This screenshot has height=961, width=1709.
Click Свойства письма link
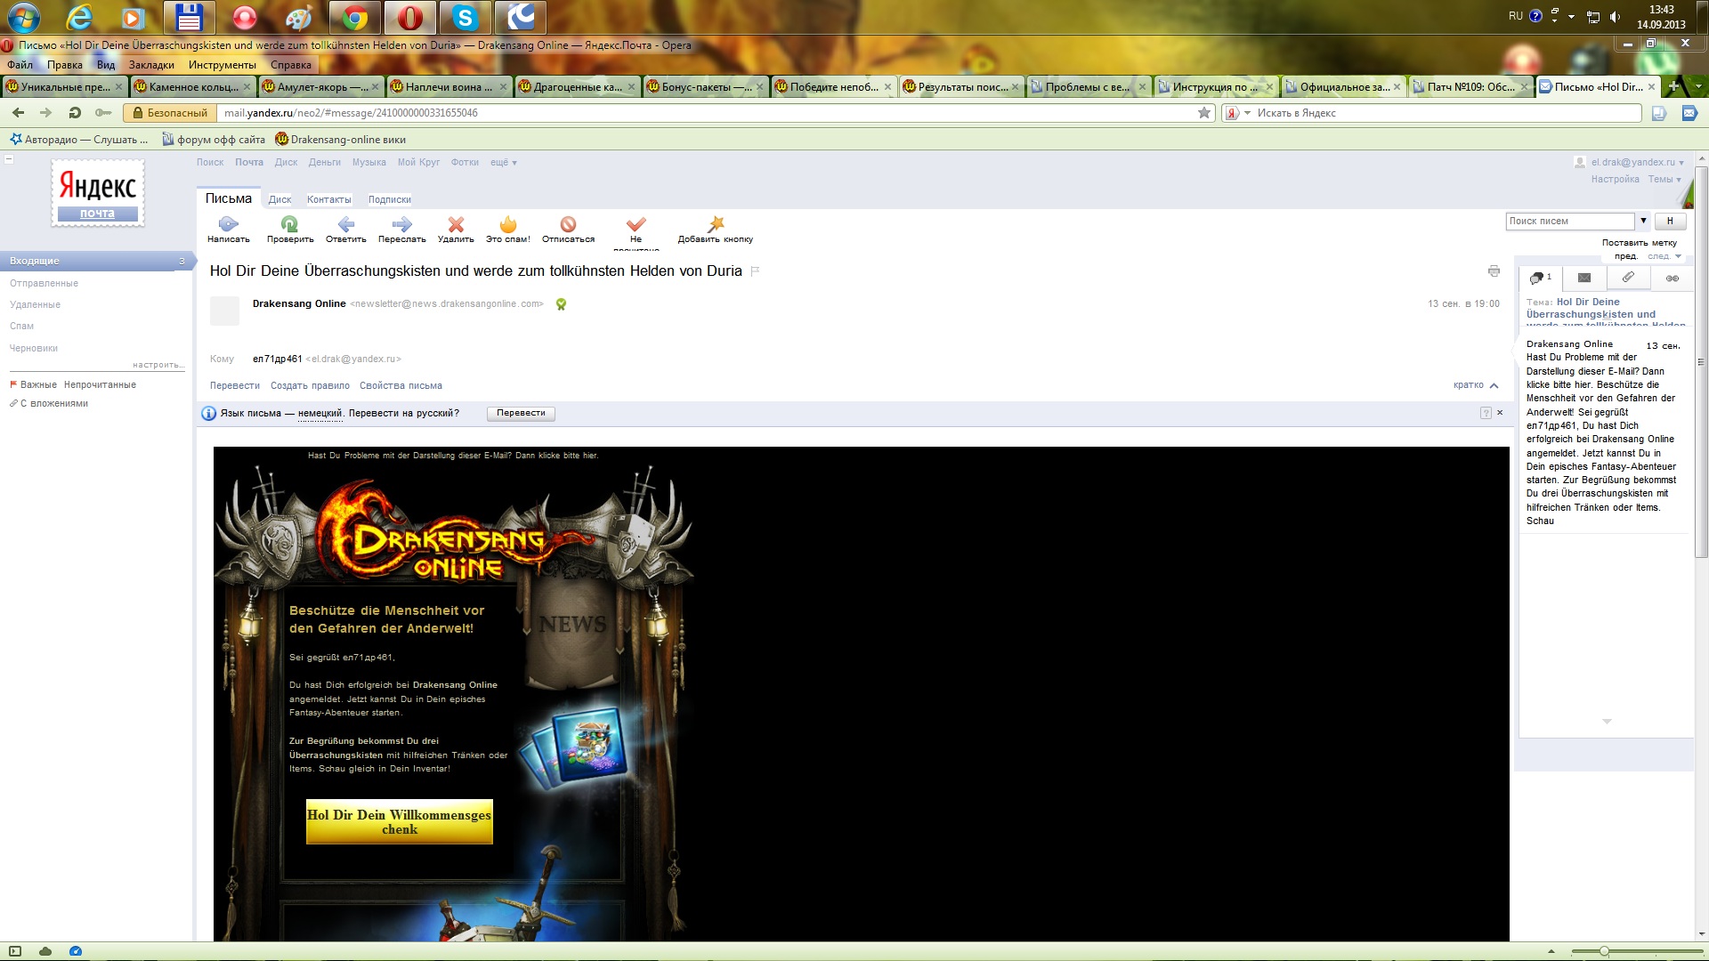[x=401, y=386]
